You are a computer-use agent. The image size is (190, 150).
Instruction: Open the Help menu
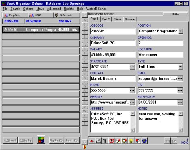80,9
